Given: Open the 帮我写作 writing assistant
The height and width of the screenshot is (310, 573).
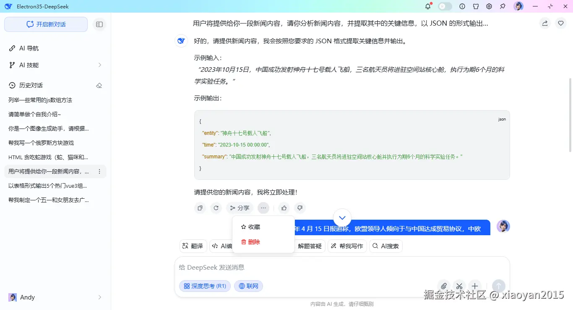Looking at the screenshot, I should (347, 246).
